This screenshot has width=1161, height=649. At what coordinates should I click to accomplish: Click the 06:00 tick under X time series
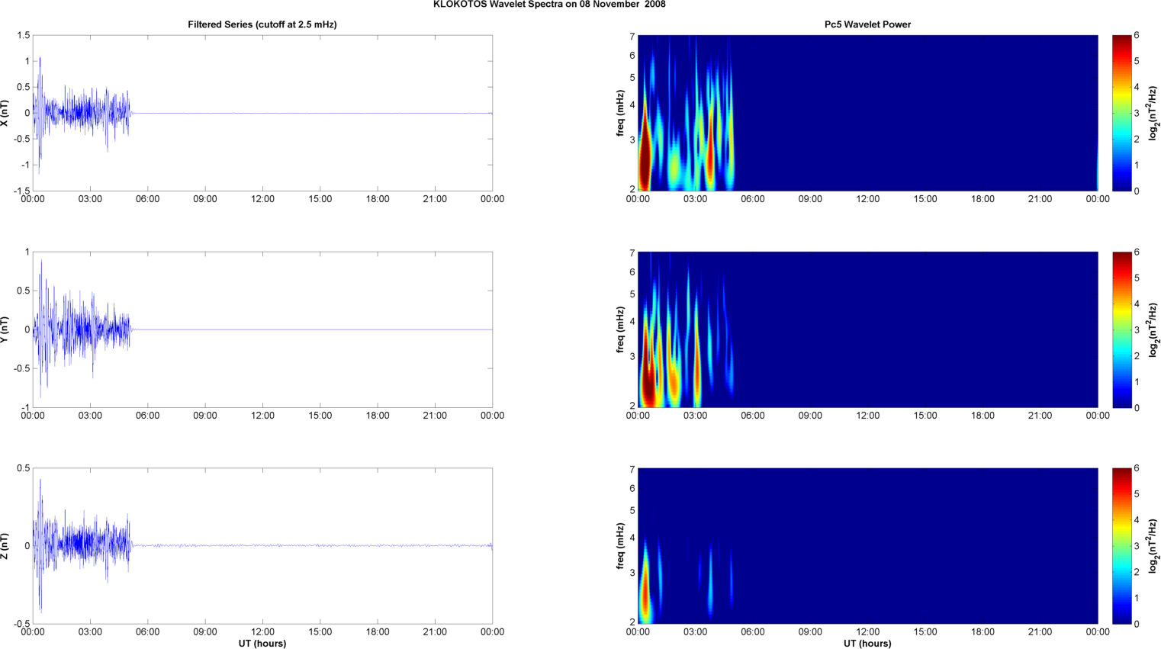click(x=147, y=199)
